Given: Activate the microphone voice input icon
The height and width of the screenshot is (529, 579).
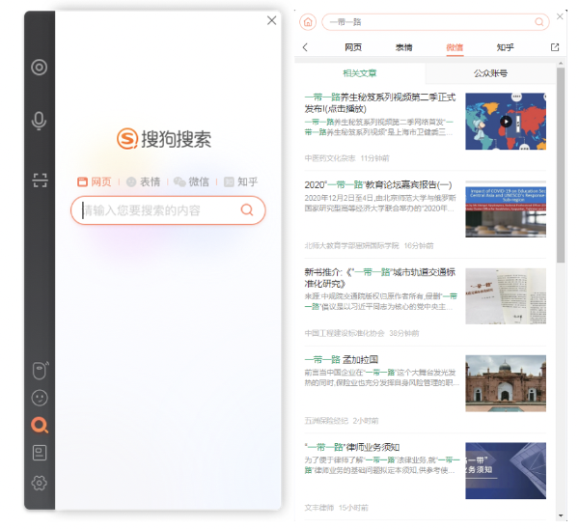Looking at the screenshot, I should pos(40,121).
